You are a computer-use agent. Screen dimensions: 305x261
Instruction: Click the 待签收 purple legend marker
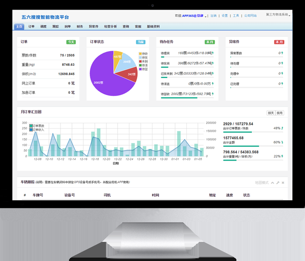tap(140, 69)
